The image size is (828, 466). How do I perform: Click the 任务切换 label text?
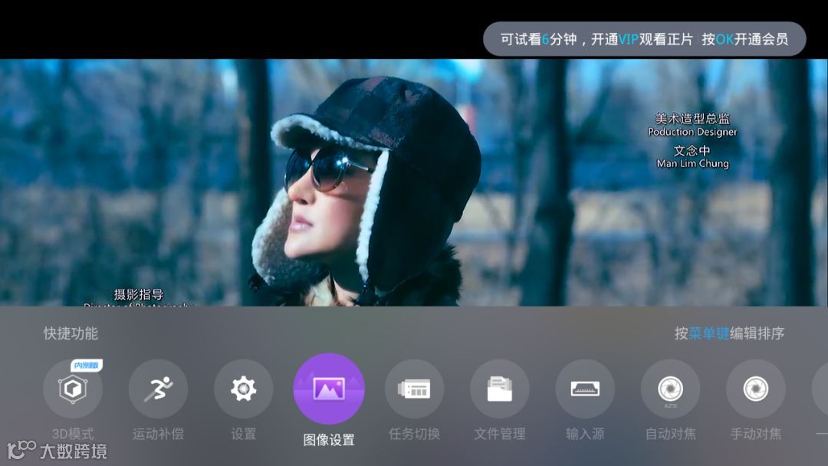coord(415,434)
